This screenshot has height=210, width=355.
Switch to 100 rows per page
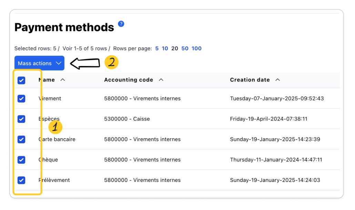[196, 48]
